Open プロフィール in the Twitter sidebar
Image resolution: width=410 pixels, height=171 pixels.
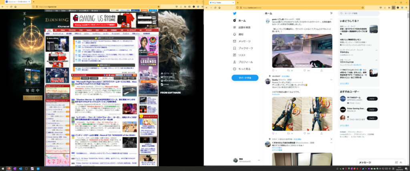pyautogui.click(x=243, y=62)
